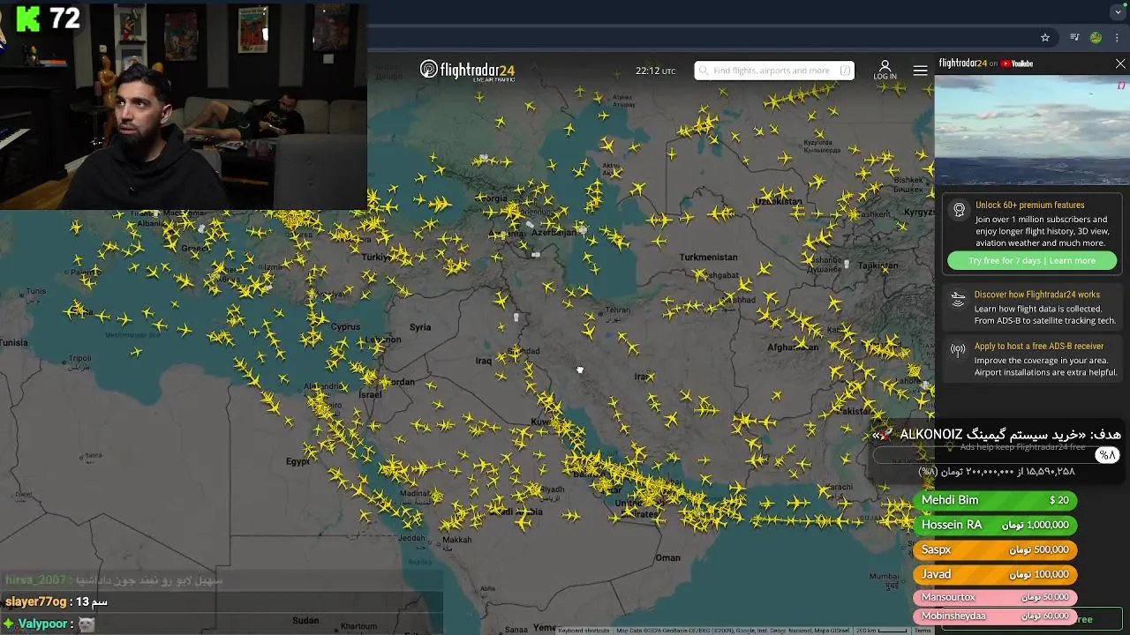Click the ADS-B receiver antenna icon
The width and height of the screenshot is (1130, 635).
[x=959, y=350]
